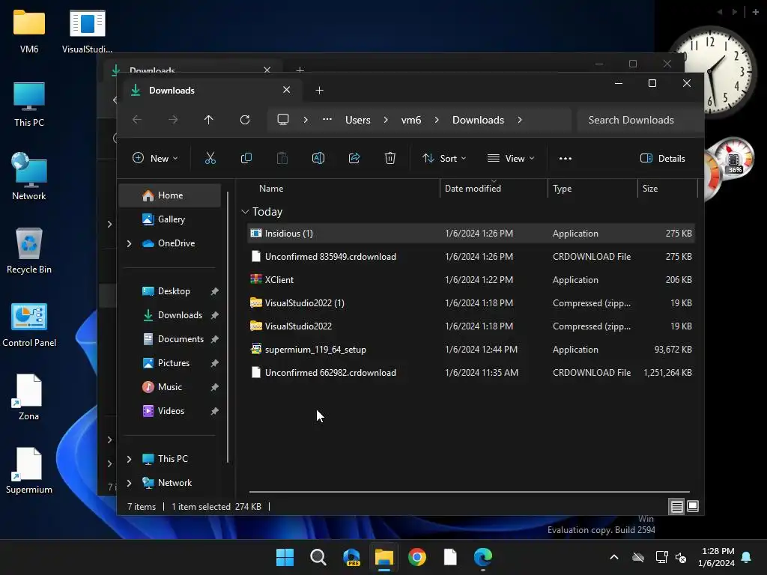767x575 pixels.
Task: Click the Back navigation arrow
Action: click(137, 120)
